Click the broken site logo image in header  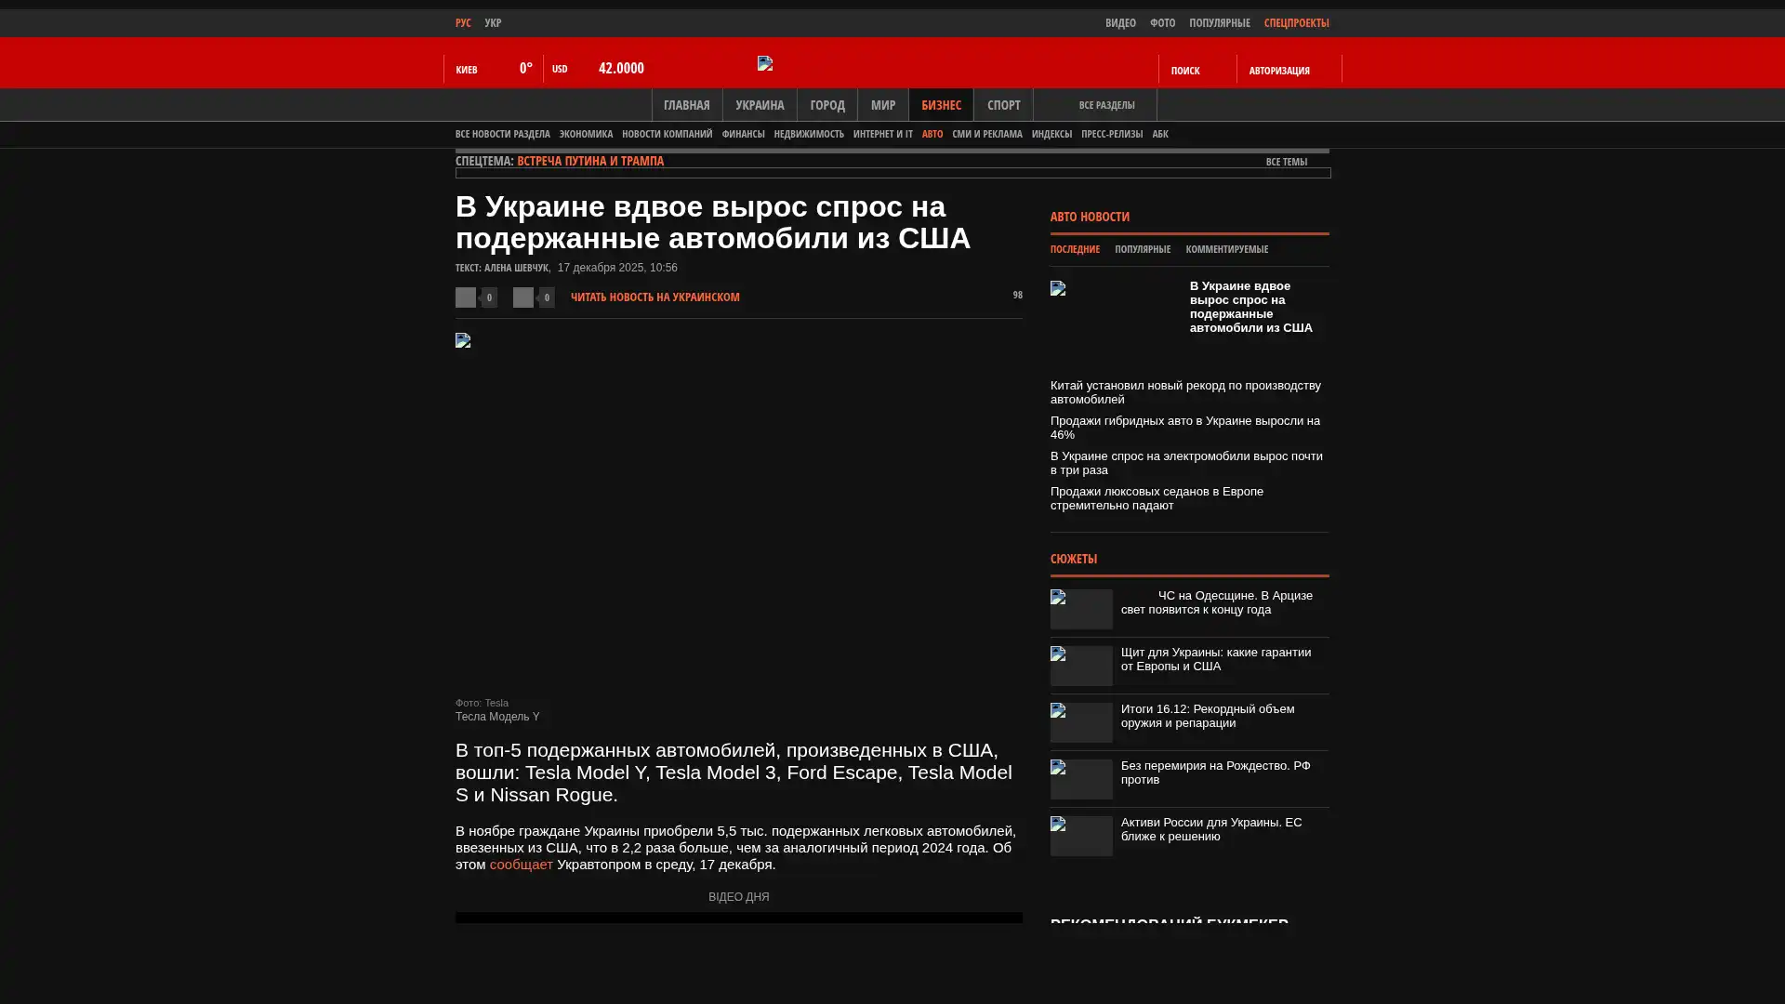tap(765, 63)
